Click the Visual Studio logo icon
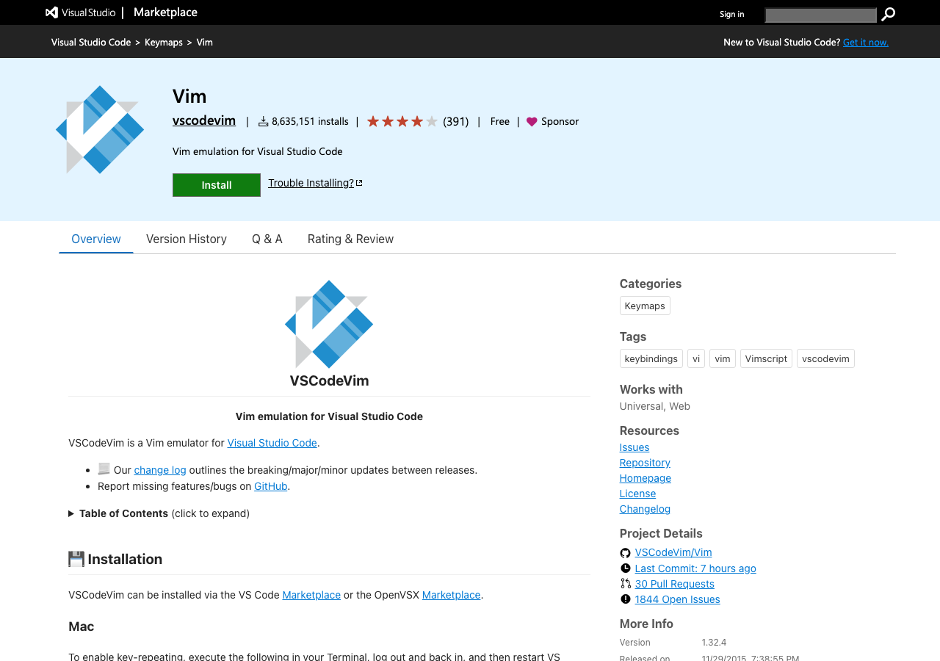Screen dimensions: 940x661 pyautogui.click(x=51, y=12)
